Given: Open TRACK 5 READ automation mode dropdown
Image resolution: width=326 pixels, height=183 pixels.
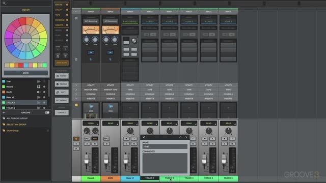Looking at the screenshot, I should click(228, 123).
